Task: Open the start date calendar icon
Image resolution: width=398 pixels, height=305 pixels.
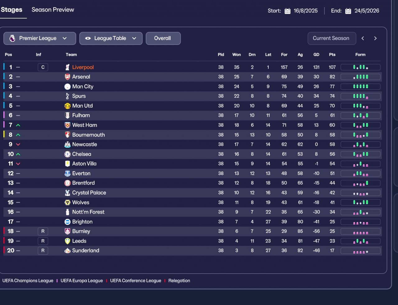Action: [288, 11]
